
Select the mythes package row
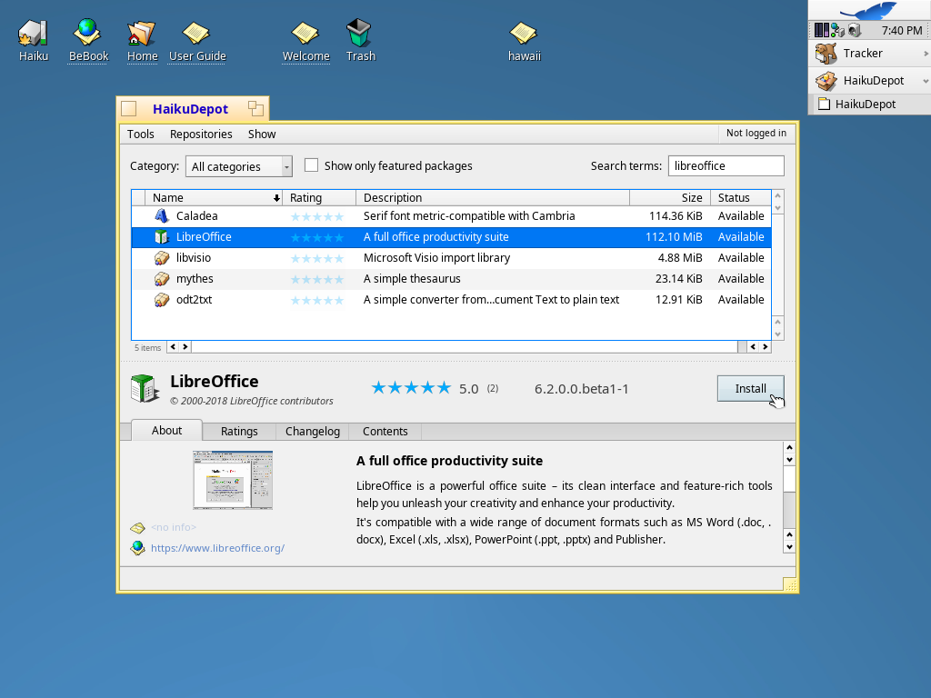coord(451,278)
